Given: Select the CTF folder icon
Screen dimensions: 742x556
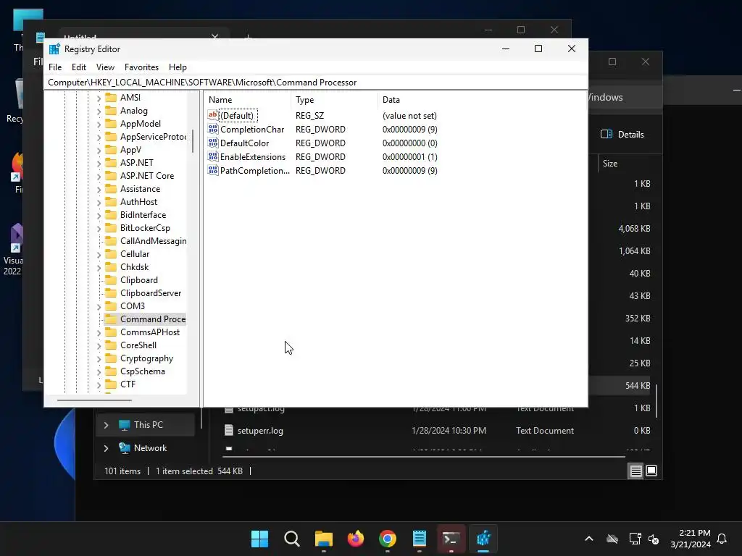Looking at the screenshot, I should pos(111,384).
